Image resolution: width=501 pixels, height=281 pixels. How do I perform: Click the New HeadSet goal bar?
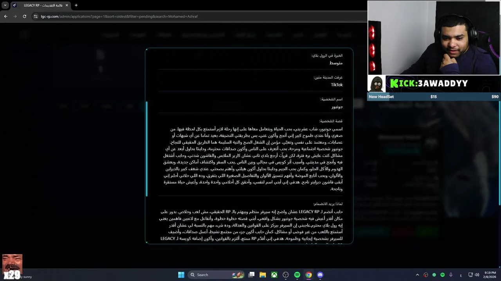pyautogui.click(x=434, y=96)
